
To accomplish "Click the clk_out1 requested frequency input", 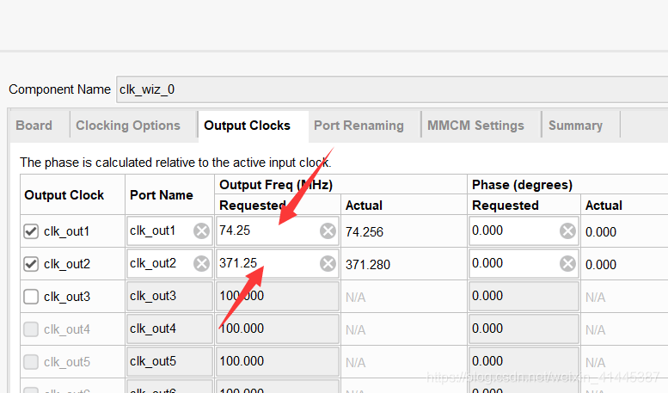I will point(267,231).
